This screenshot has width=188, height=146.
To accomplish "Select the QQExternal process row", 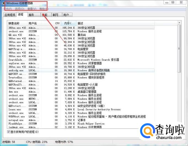I will coord(81,81).
